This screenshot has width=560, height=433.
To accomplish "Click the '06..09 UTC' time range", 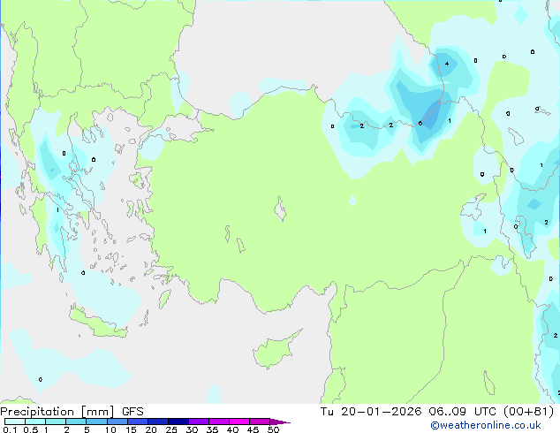I will (x=463, y=412).
